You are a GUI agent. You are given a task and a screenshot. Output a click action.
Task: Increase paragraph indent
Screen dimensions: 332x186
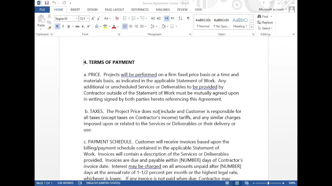click(159, 18)
